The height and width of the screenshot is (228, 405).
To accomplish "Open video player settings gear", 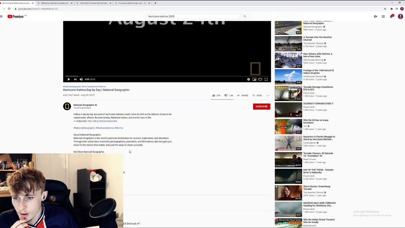I will point(248,79).
